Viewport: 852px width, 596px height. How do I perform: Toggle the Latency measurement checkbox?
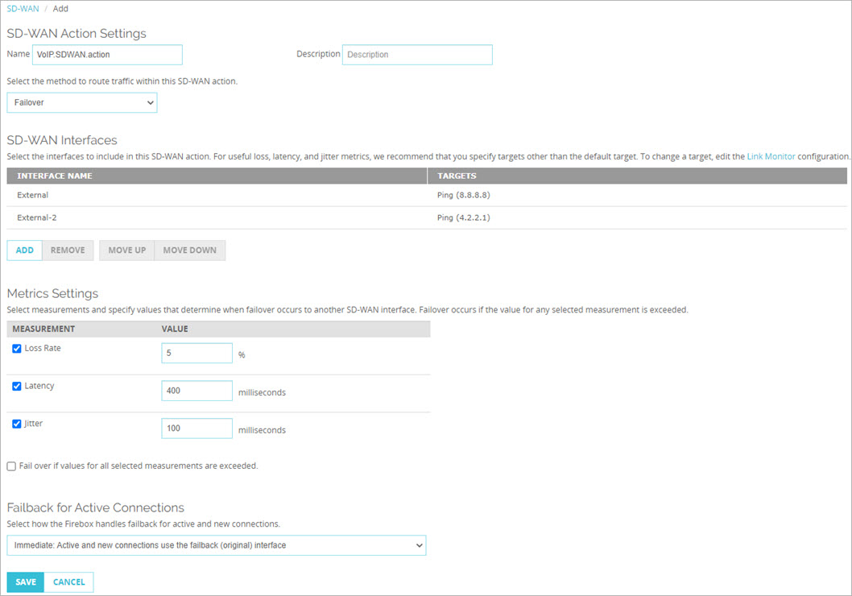pos(17,387)
